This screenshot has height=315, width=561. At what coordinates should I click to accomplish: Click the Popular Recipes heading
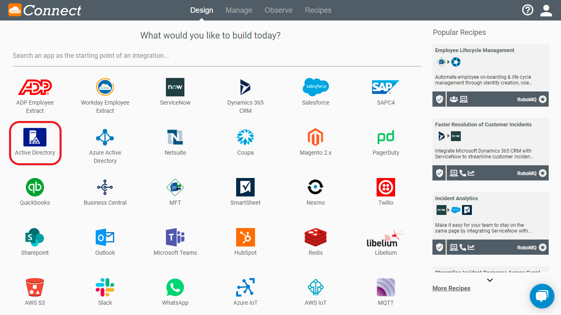pyautogui.click(x=460, y=32)
